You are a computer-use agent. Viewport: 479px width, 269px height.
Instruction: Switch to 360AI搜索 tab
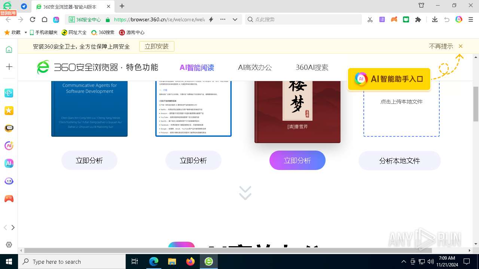pyautogui.click(x=312, y=68)
